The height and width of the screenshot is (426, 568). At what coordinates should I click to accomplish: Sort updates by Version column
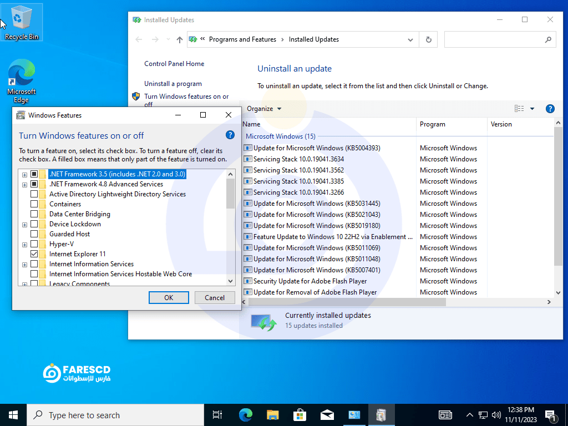(520, 124)
